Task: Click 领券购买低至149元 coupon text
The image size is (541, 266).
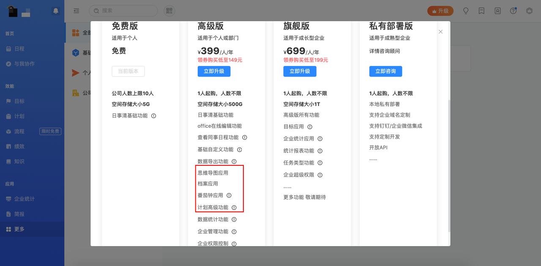Action: tap(220, 60)
